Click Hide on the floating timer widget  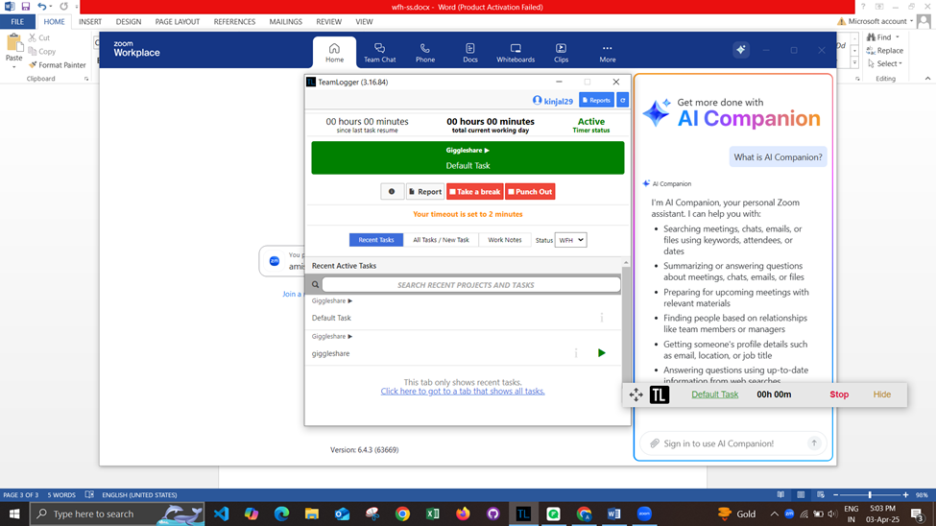[881, 394]
